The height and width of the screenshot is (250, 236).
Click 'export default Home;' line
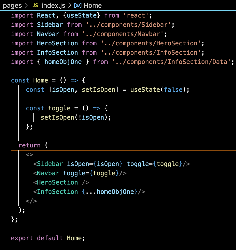pyautogui.click(x=48, y=238)
